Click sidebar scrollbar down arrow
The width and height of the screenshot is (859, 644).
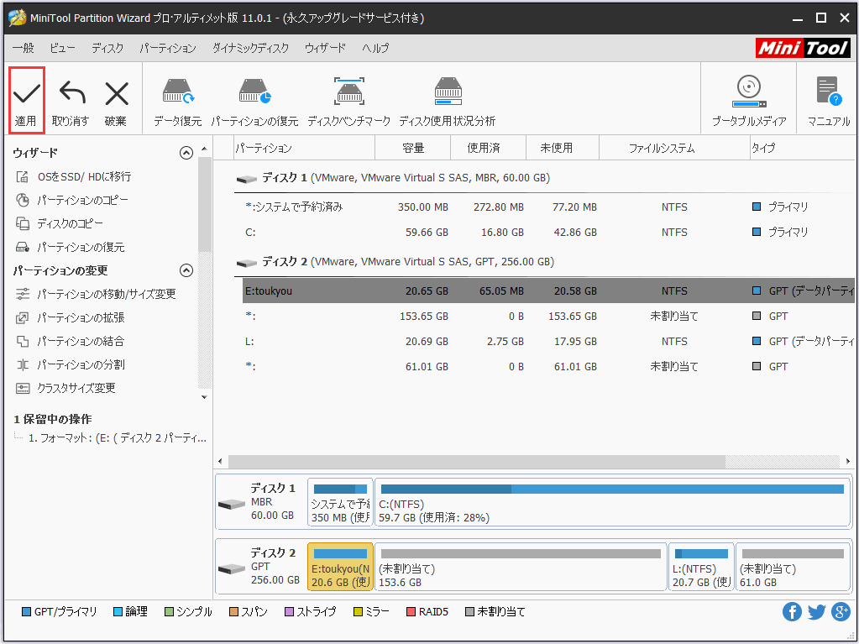pos(204,397)
